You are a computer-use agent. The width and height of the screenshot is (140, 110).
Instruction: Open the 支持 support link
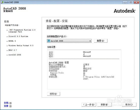click(x=6, y=106)
